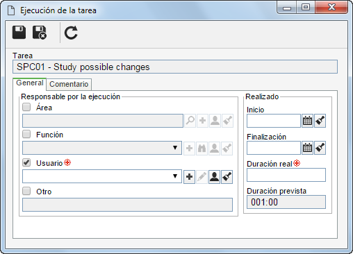Clear the Inicio date with brush icon

coord(320,121)
